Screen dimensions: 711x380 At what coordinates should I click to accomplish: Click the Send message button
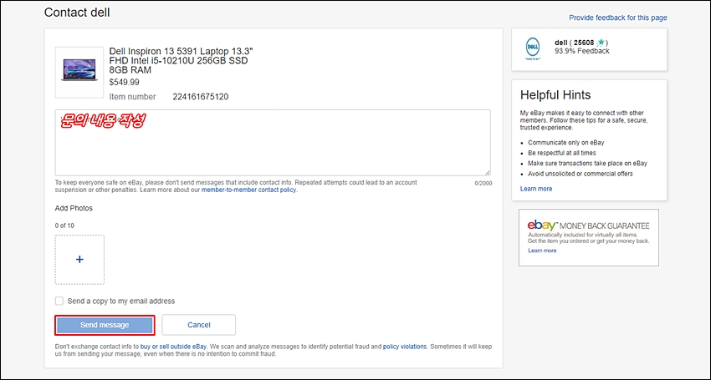click(105, 325)
